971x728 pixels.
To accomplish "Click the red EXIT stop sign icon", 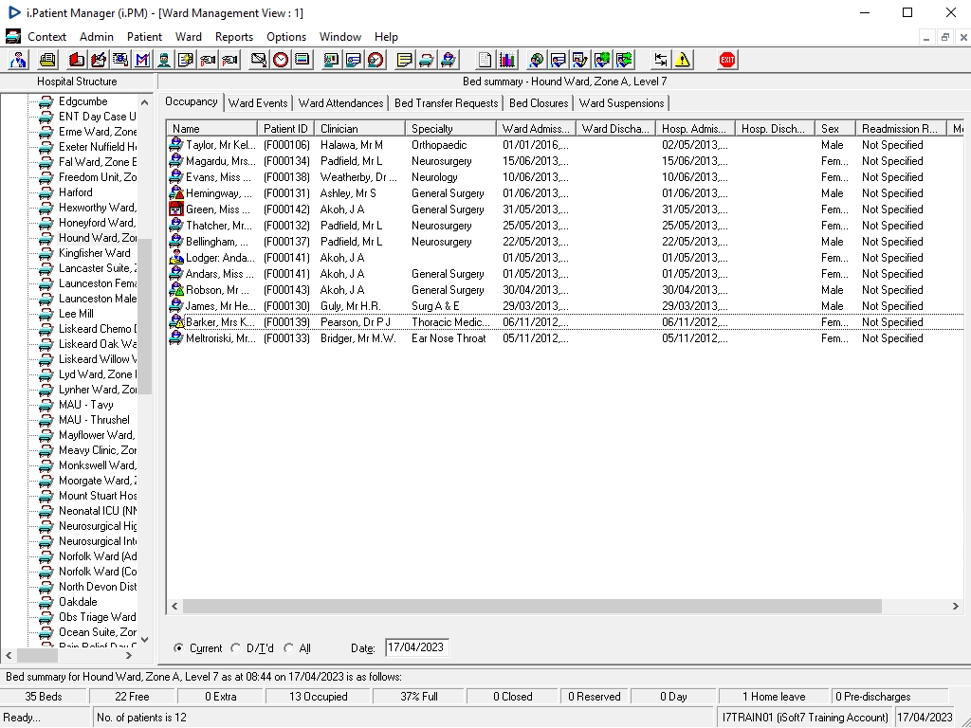I will click(x=727, y=60).
